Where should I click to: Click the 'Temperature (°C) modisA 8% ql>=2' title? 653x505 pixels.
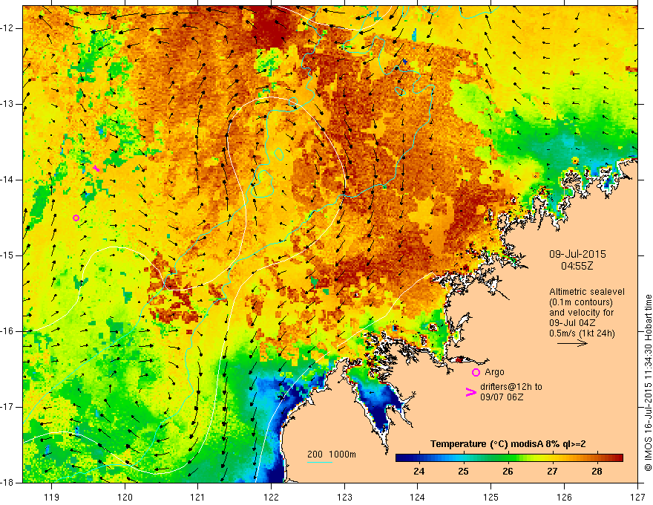pos(508,444)
